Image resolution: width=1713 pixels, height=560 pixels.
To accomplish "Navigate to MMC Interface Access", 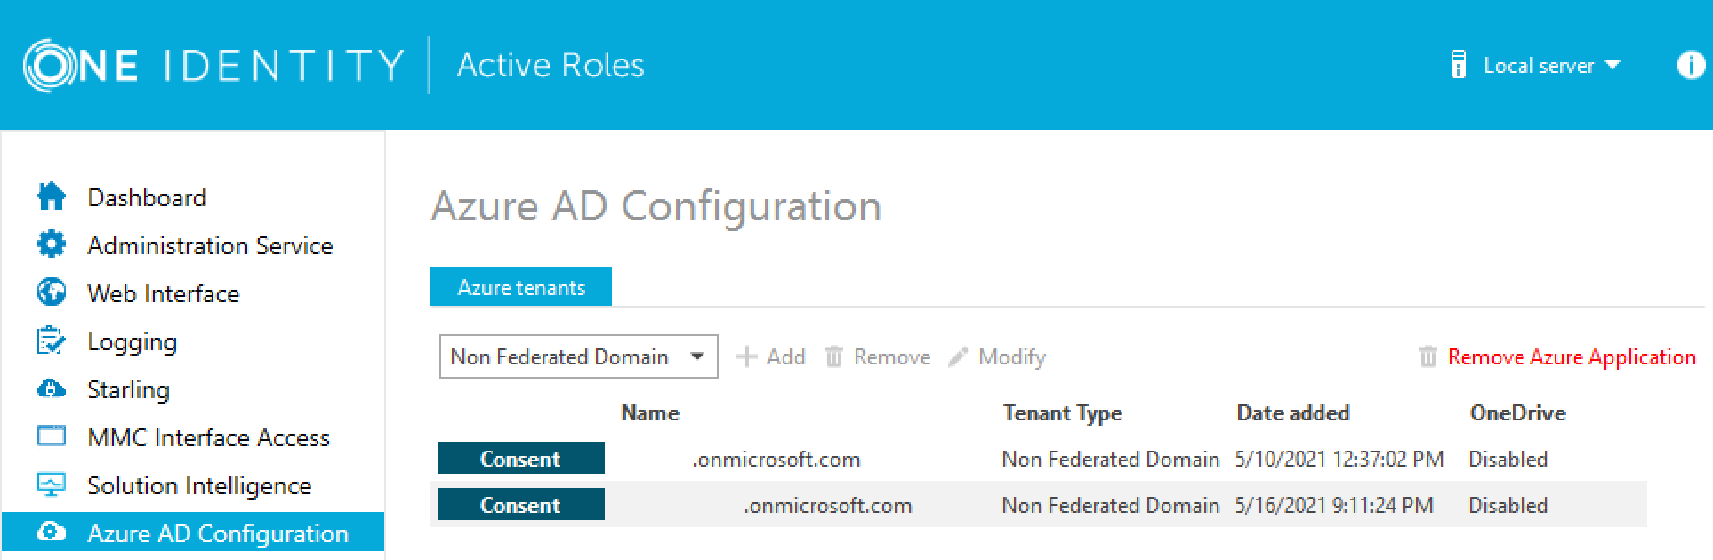I will tap(208, 437).
